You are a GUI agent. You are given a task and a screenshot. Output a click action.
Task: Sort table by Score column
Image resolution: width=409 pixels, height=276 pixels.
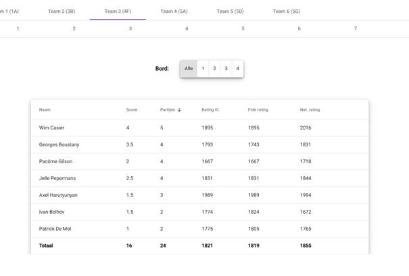pyautogui.click(x=131, y=110)
